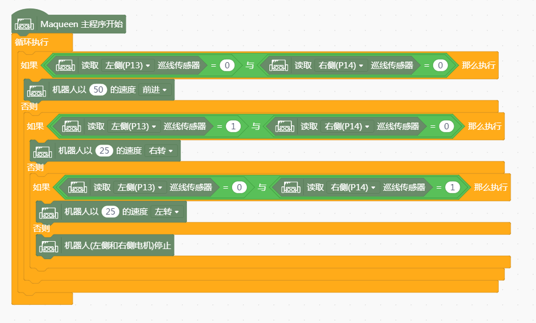Screen dimensions: 536x323
Task: Click 巡线传感器 after 左侧(P13) in outermost 如果
Action: point(179,66)
